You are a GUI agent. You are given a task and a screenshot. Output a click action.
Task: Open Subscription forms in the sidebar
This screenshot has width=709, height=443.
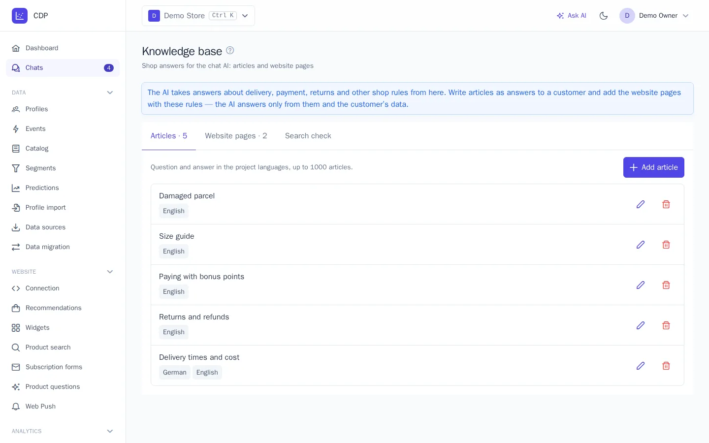[63, 367]
